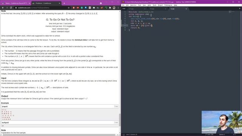Click the Chrome forward arrow
Screen dimensions: 242x136
[x=7, y=8]
